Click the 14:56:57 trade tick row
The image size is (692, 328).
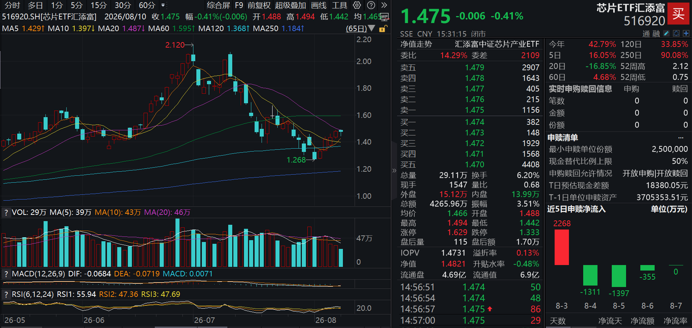470,309
